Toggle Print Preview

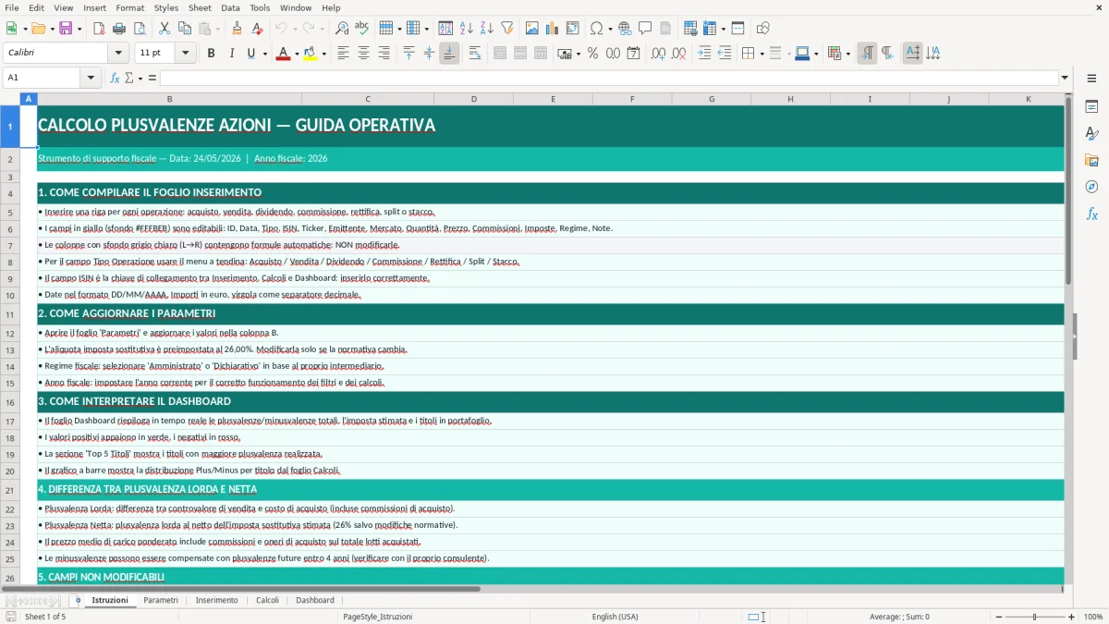pyautogui.click(x=140, y=29)
